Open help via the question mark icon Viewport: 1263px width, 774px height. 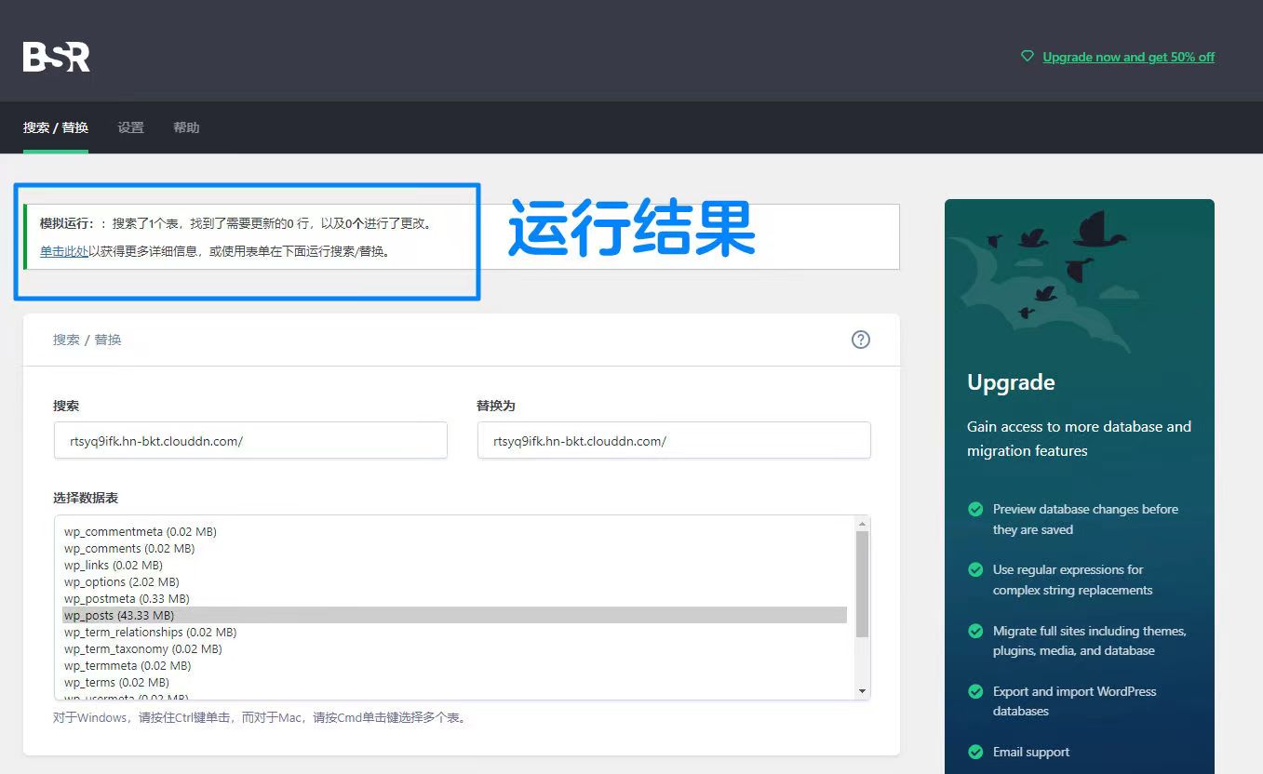(861, 340)
